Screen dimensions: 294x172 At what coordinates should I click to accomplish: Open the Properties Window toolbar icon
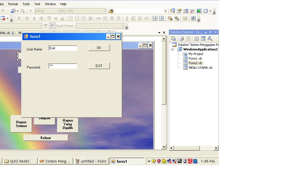pos(179,11)
